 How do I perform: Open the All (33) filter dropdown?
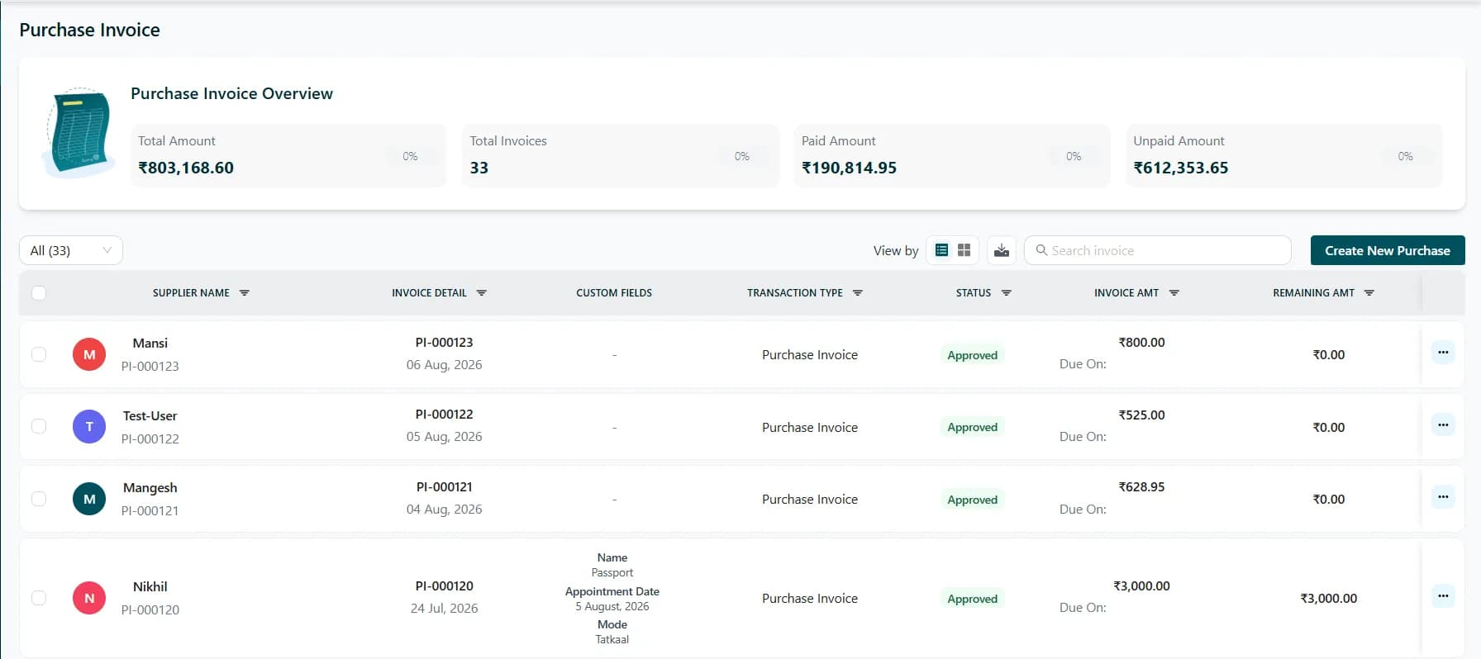pyautogui.click(x=71, y=250)
